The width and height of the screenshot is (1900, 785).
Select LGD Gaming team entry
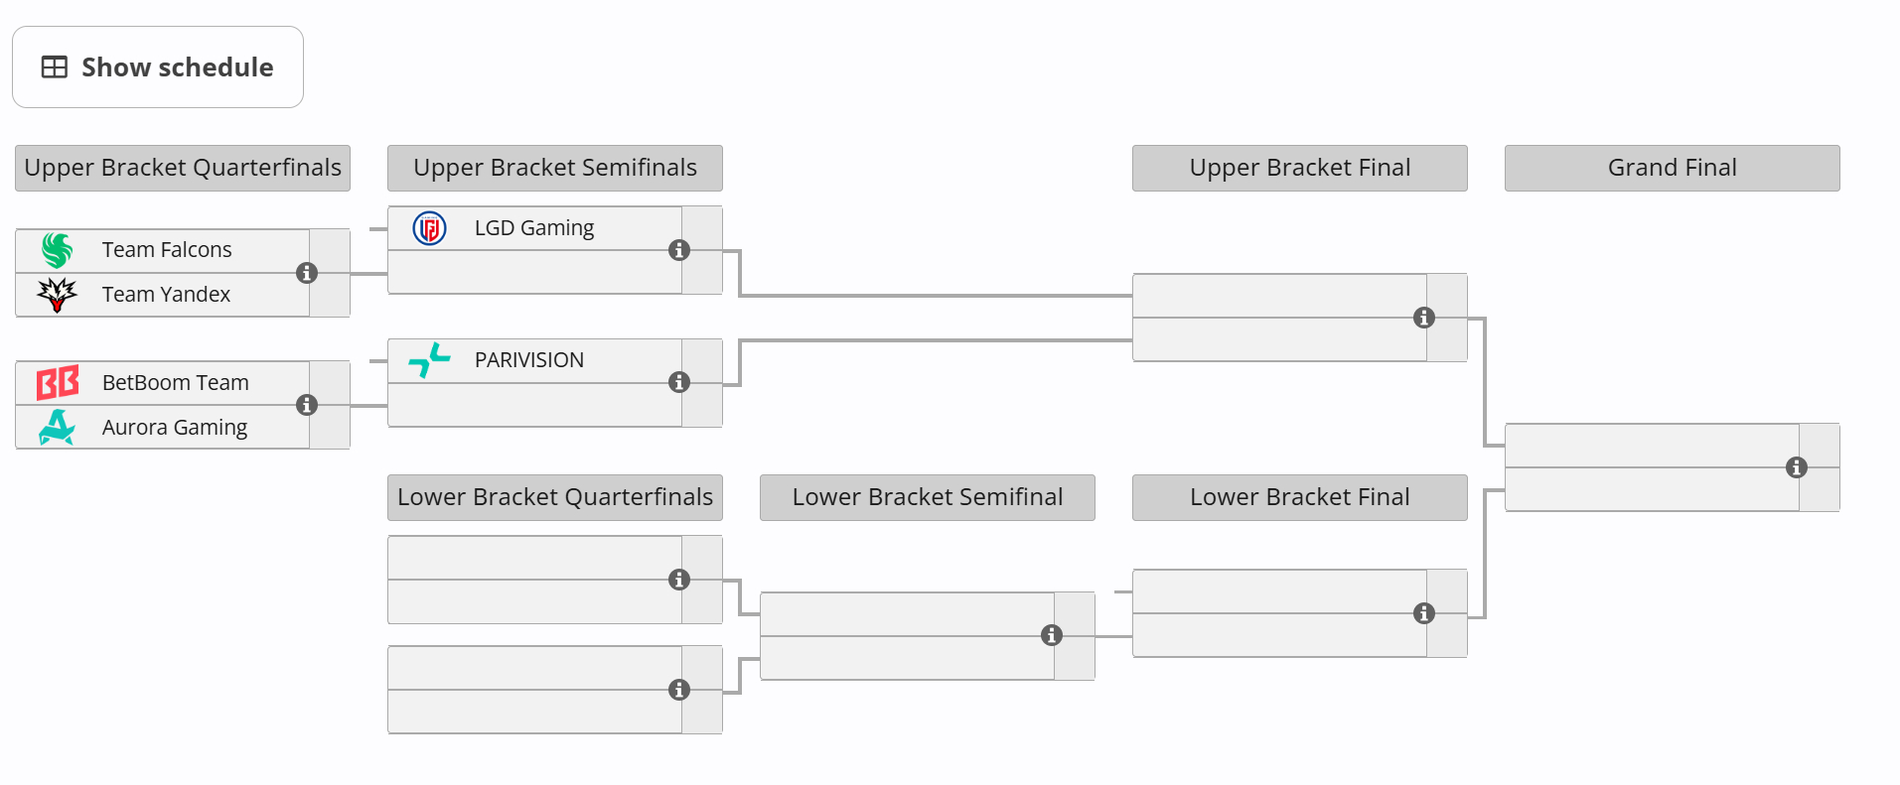(x=534, y=228)
